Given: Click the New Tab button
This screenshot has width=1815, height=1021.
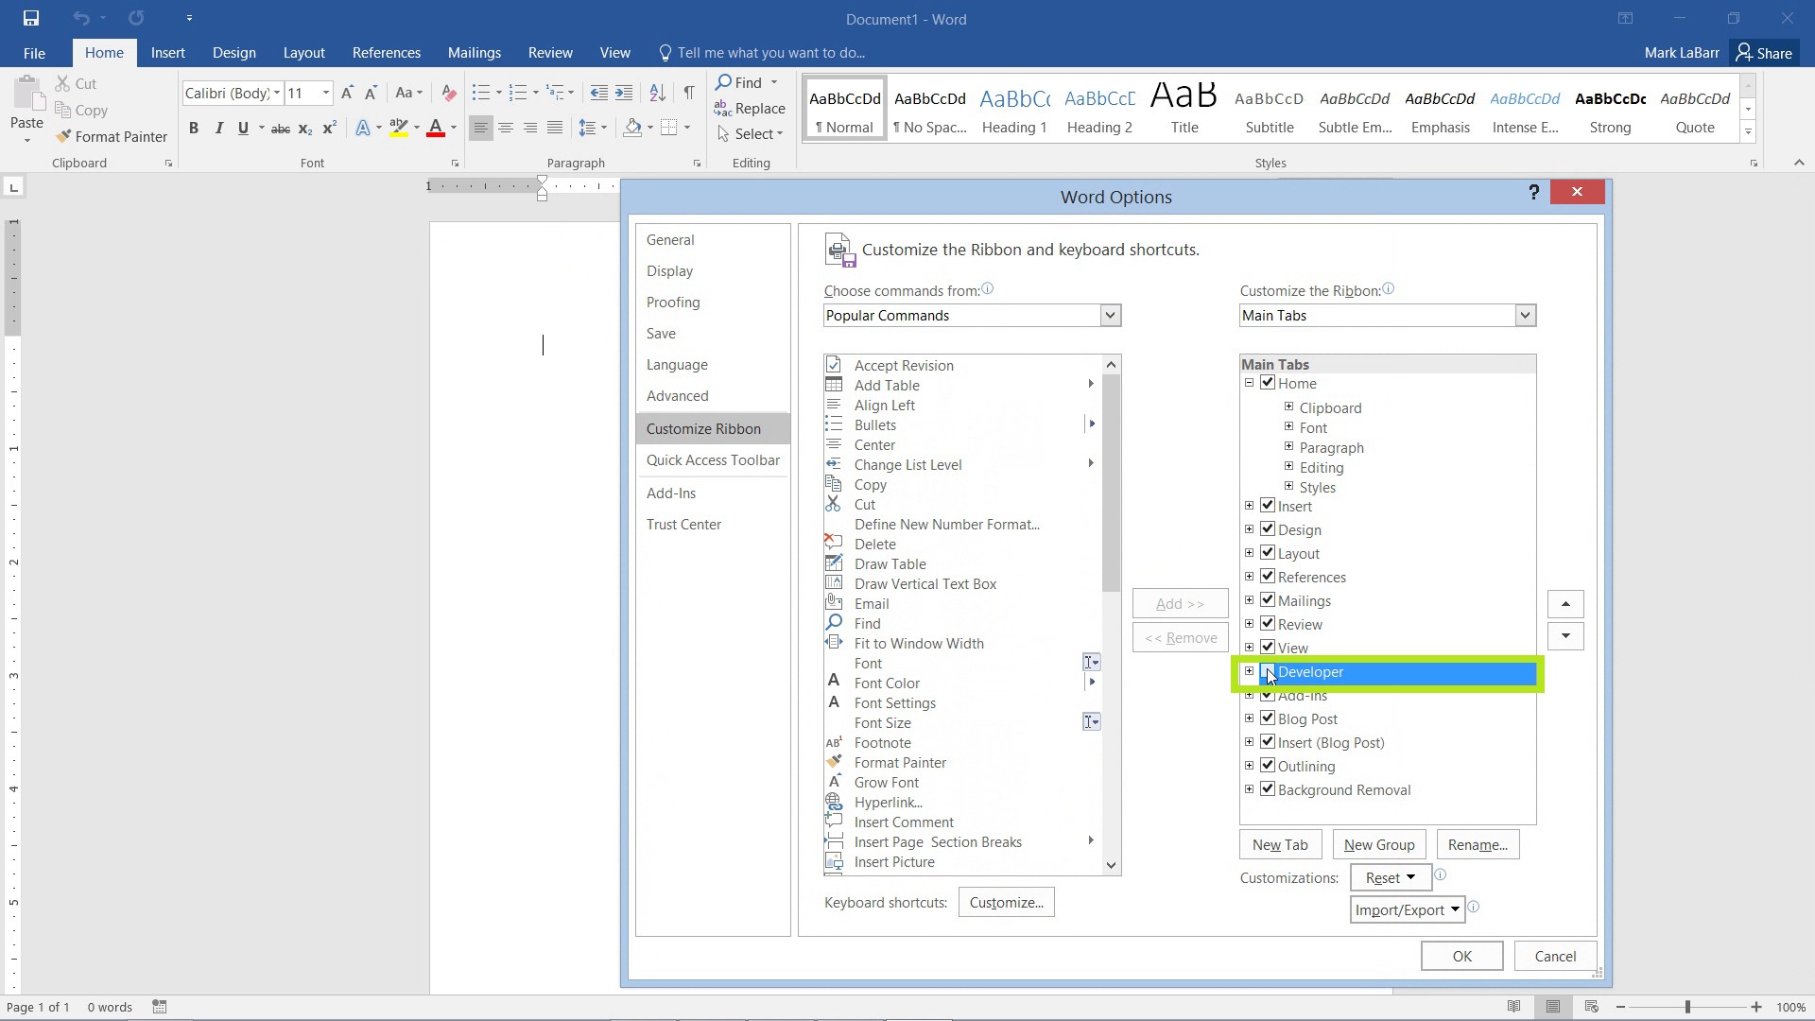Looking at the screenshot, I should point(1280,845).
